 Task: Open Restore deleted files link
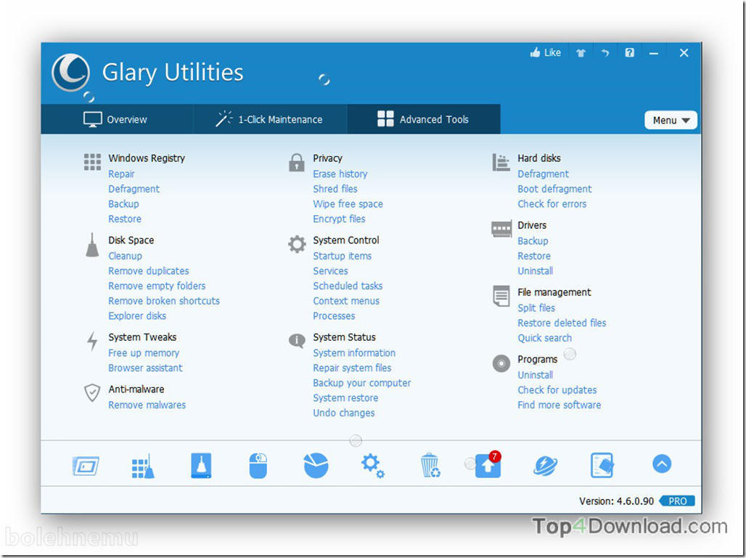click(x=562, y=323)
